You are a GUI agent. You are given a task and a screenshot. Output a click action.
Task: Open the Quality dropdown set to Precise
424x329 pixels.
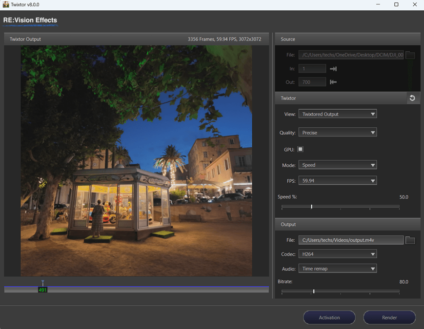pyautogui.click(x=338, y=132)
